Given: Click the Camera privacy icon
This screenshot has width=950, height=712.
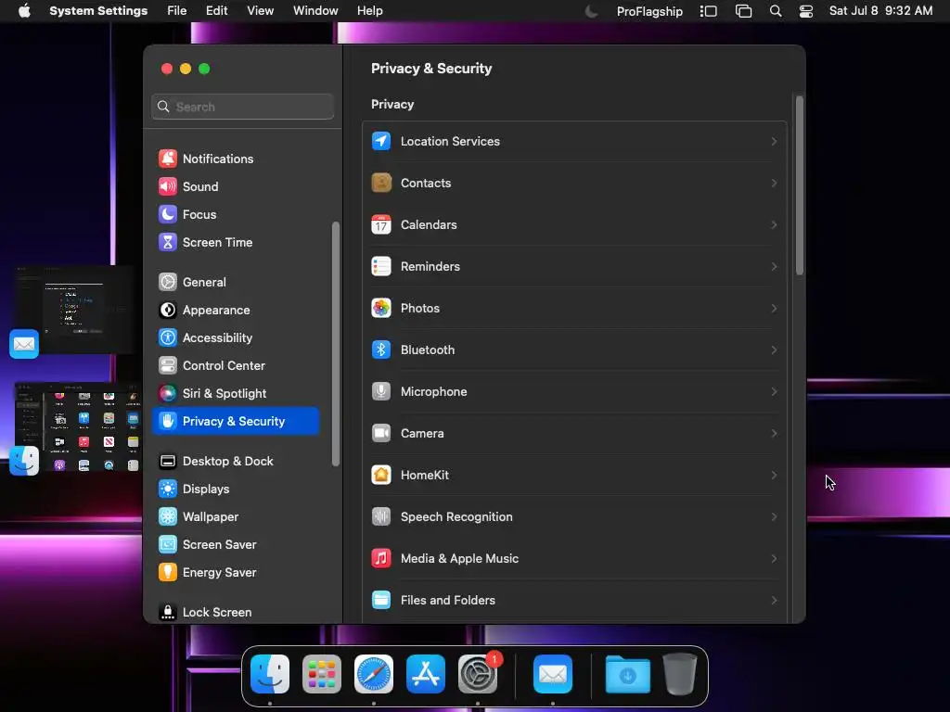Looking at the screenshot, I should [x=381, y=434].
